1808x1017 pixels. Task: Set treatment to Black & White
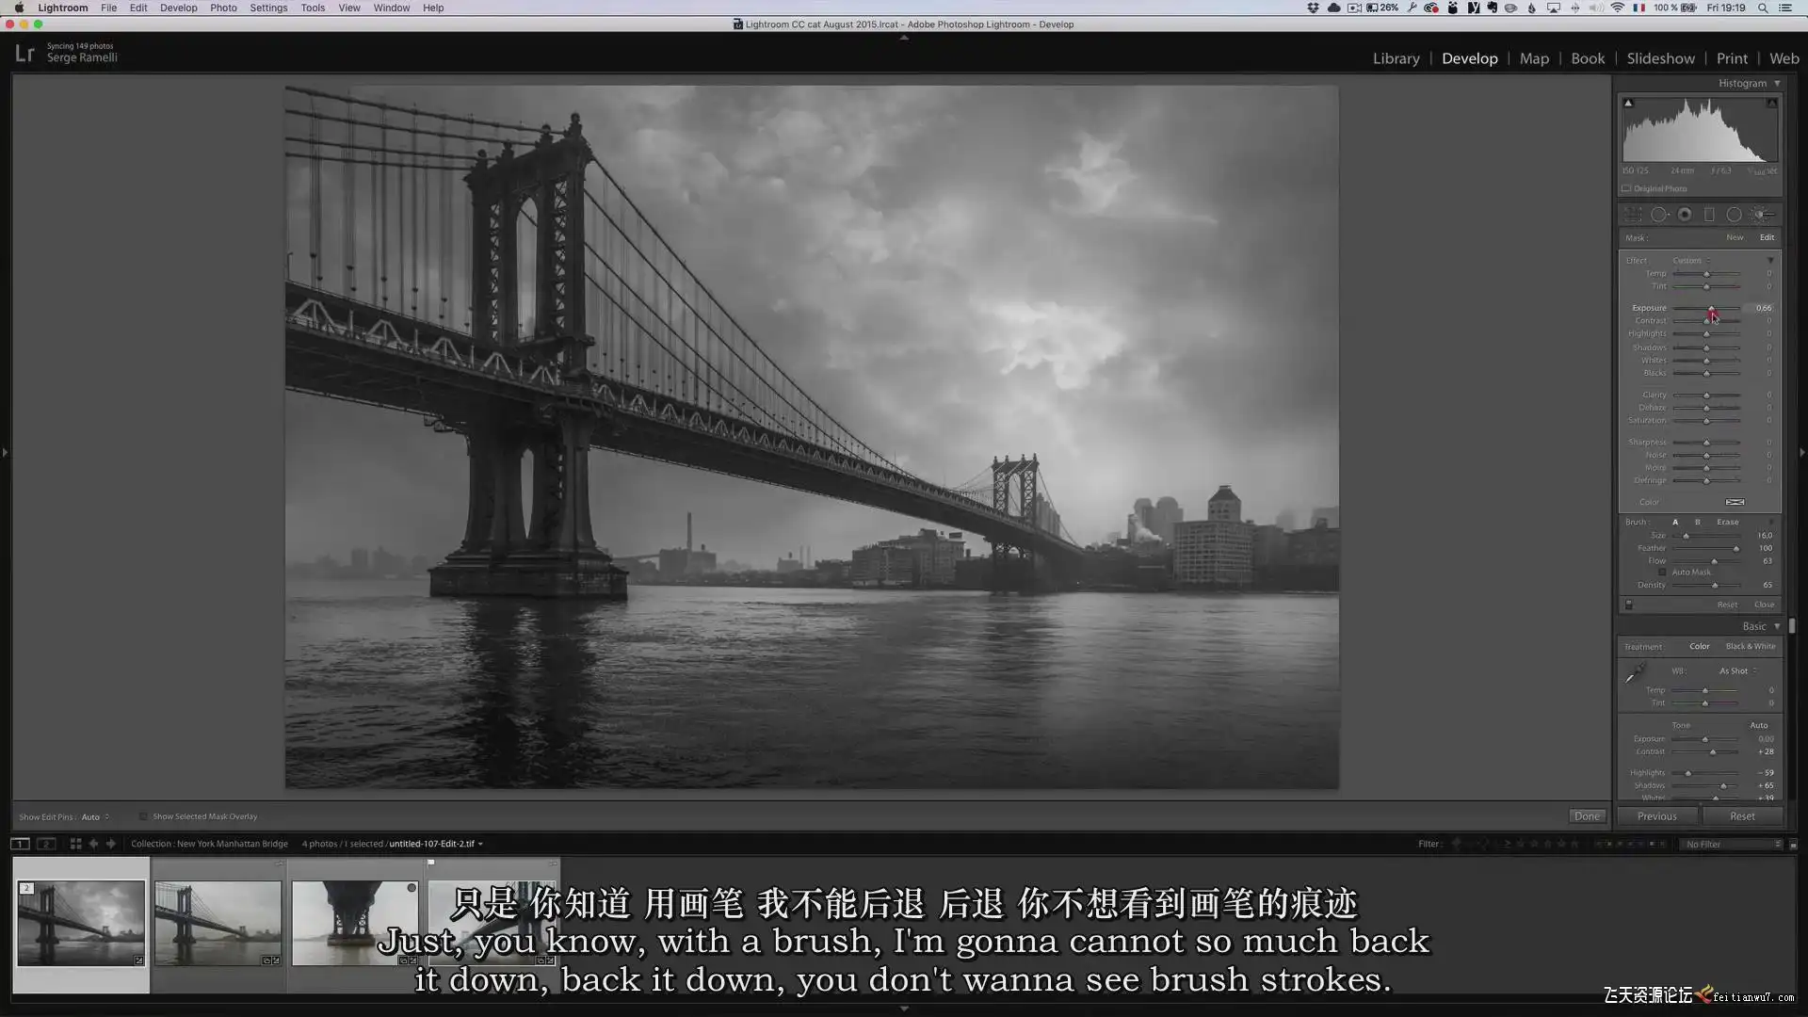pyautogui.click(x=1751, y=646)
